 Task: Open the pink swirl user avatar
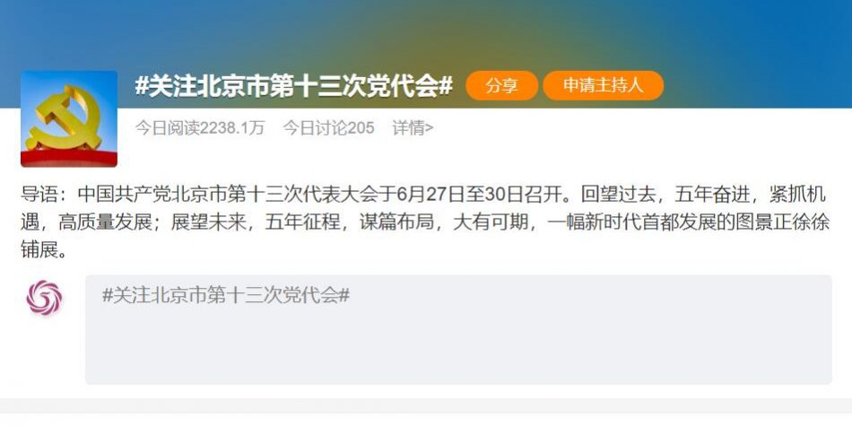[x=44, y=299]
